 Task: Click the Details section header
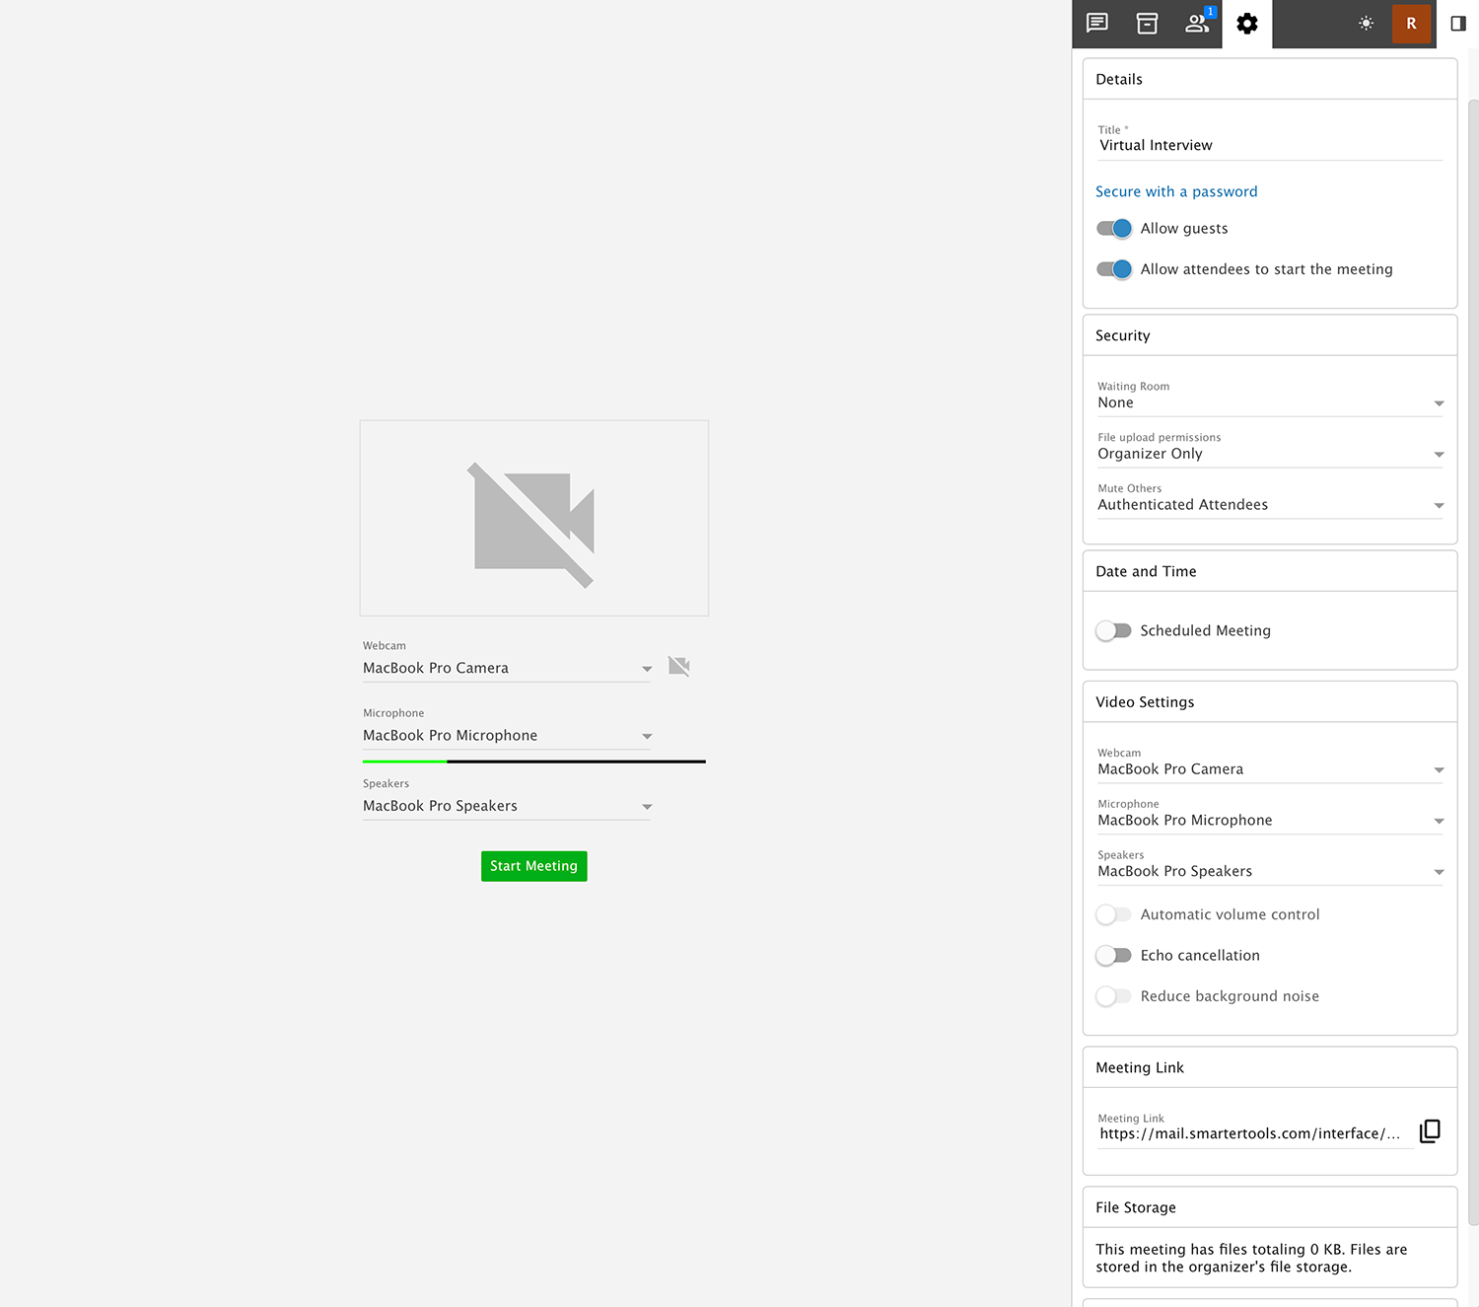coord(1270,79)
